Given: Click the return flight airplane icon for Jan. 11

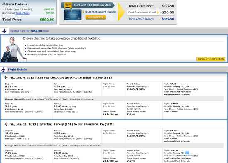Looking at the screenshot, I should [x=6, y=124].
